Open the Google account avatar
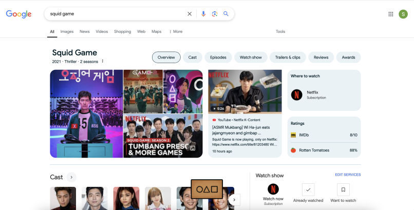414x210 pixels. coord(403,14)
